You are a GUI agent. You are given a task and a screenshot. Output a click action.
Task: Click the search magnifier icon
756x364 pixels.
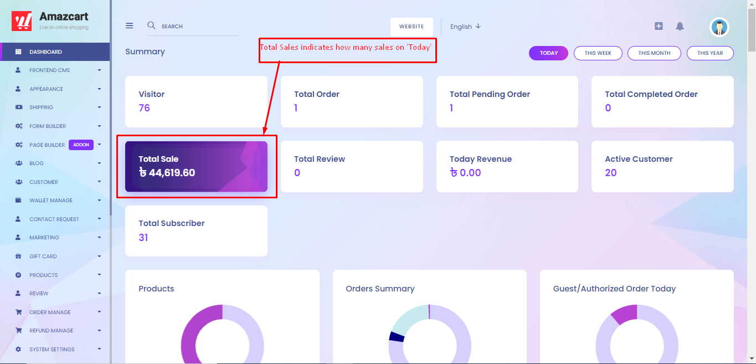pyautogui.click(x=151, y=25)
